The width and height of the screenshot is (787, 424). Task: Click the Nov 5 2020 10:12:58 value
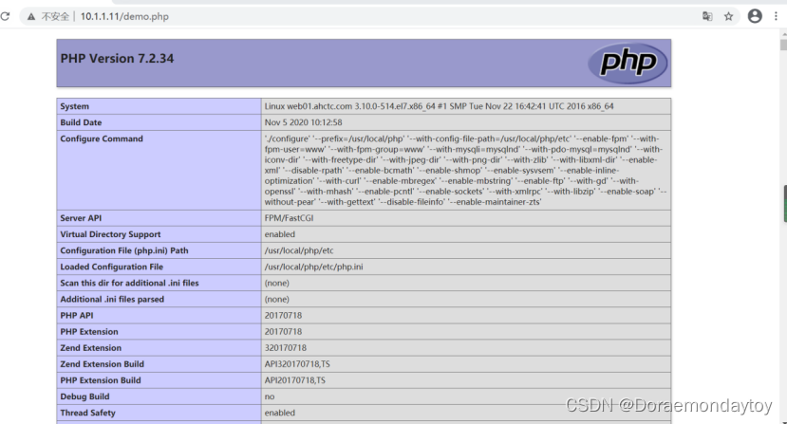(x=303, y=122)
